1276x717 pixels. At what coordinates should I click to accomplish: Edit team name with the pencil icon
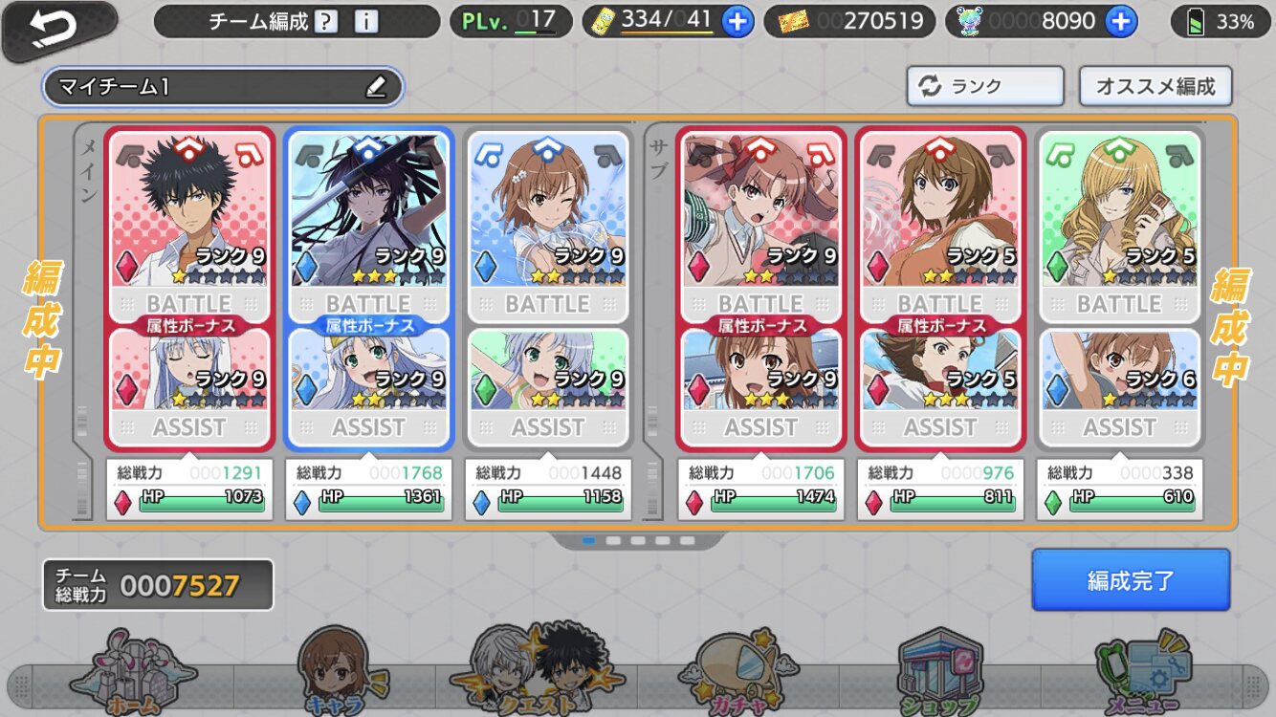376,87
